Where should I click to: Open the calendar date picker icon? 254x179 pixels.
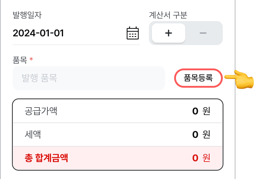coord(133,33)
